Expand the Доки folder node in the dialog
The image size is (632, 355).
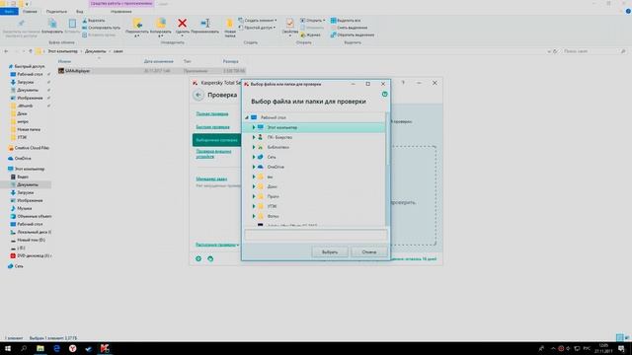pyautogui.click(x=254, y=186)
